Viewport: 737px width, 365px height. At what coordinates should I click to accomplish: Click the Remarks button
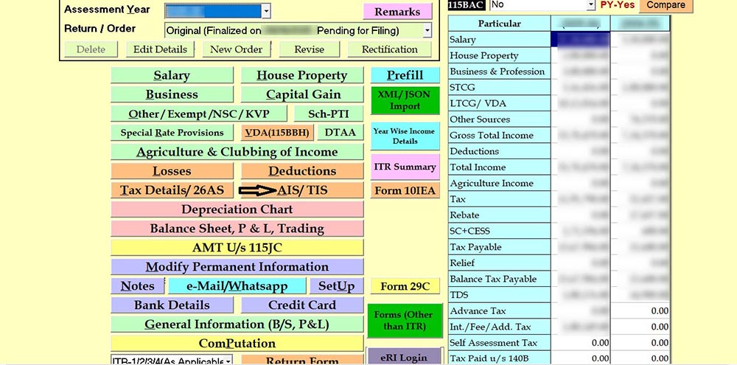(397, 12)
